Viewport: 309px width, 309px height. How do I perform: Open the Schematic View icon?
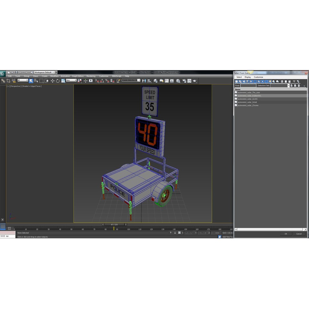pos(172,81)
